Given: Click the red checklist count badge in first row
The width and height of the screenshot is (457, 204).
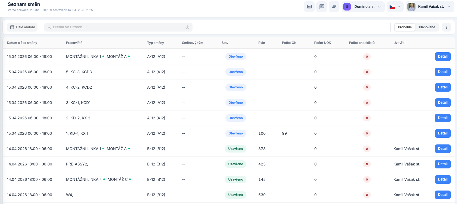Looking at the screenshot, I should pyautogui.click(x=367, y=57).
